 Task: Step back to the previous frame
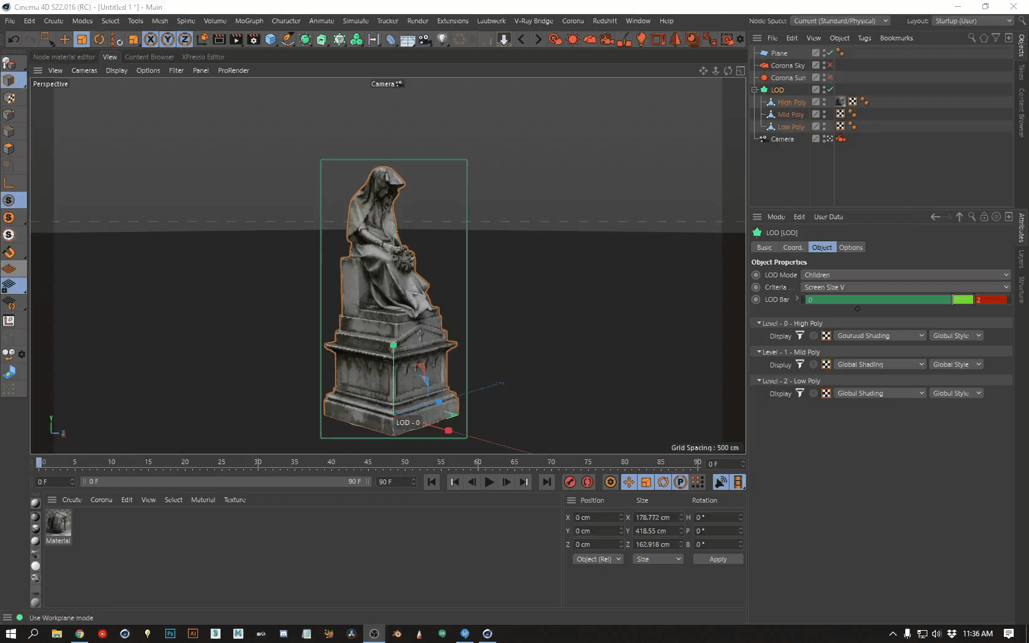[x=472, y=482]
